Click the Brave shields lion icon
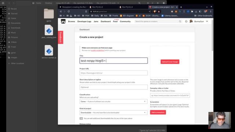This screenshot has height=132, width=235. [x=155, y=11]
